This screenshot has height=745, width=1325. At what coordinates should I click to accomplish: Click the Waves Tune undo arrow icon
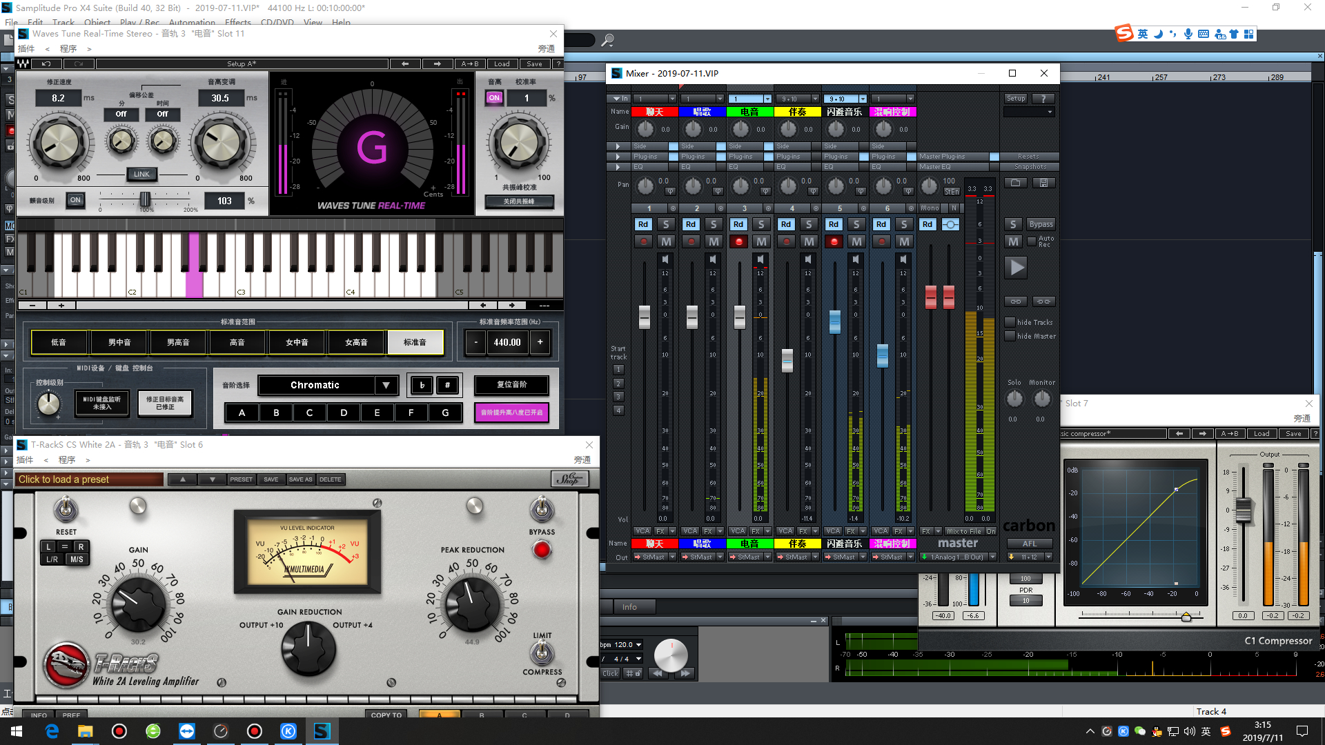pos(46,63)
